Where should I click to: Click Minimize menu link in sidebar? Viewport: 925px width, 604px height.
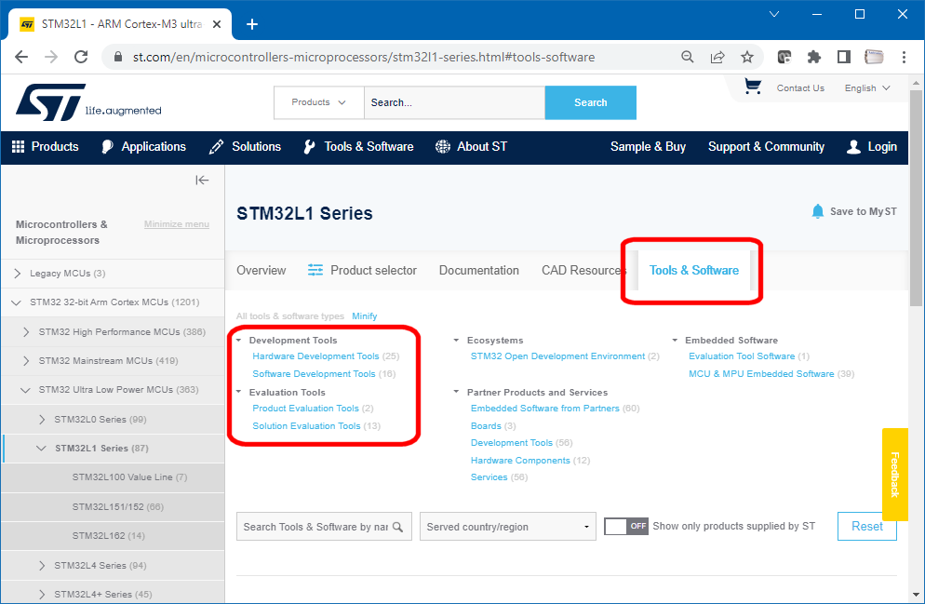tap(177, 224)
